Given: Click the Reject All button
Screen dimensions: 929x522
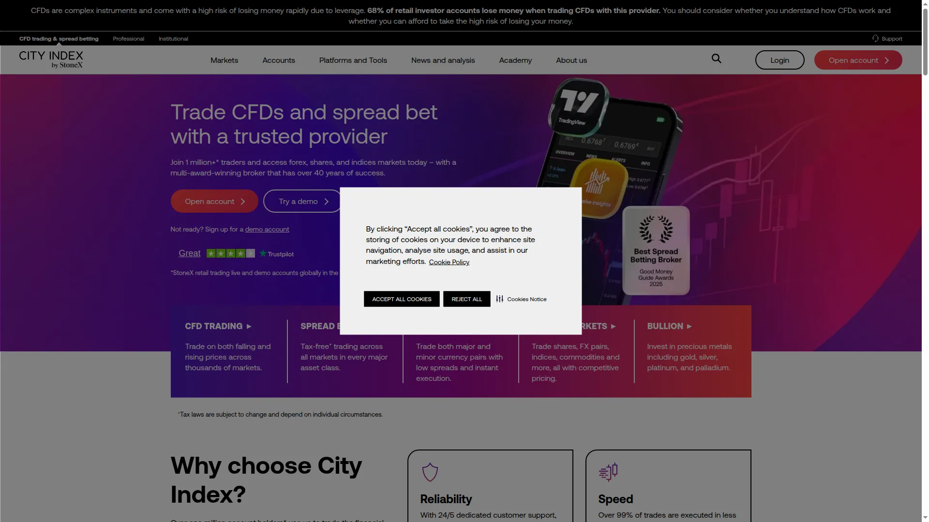Looking at the screenshot, I should (466, 299).
